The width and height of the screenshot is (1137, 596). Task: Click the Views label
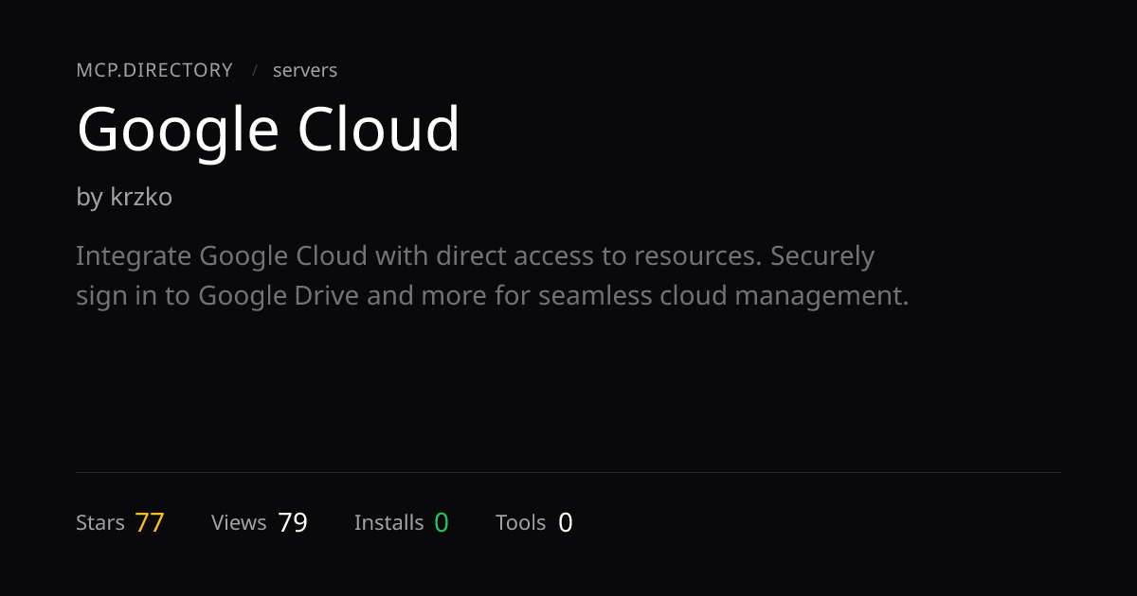click(x=239, y=522)
